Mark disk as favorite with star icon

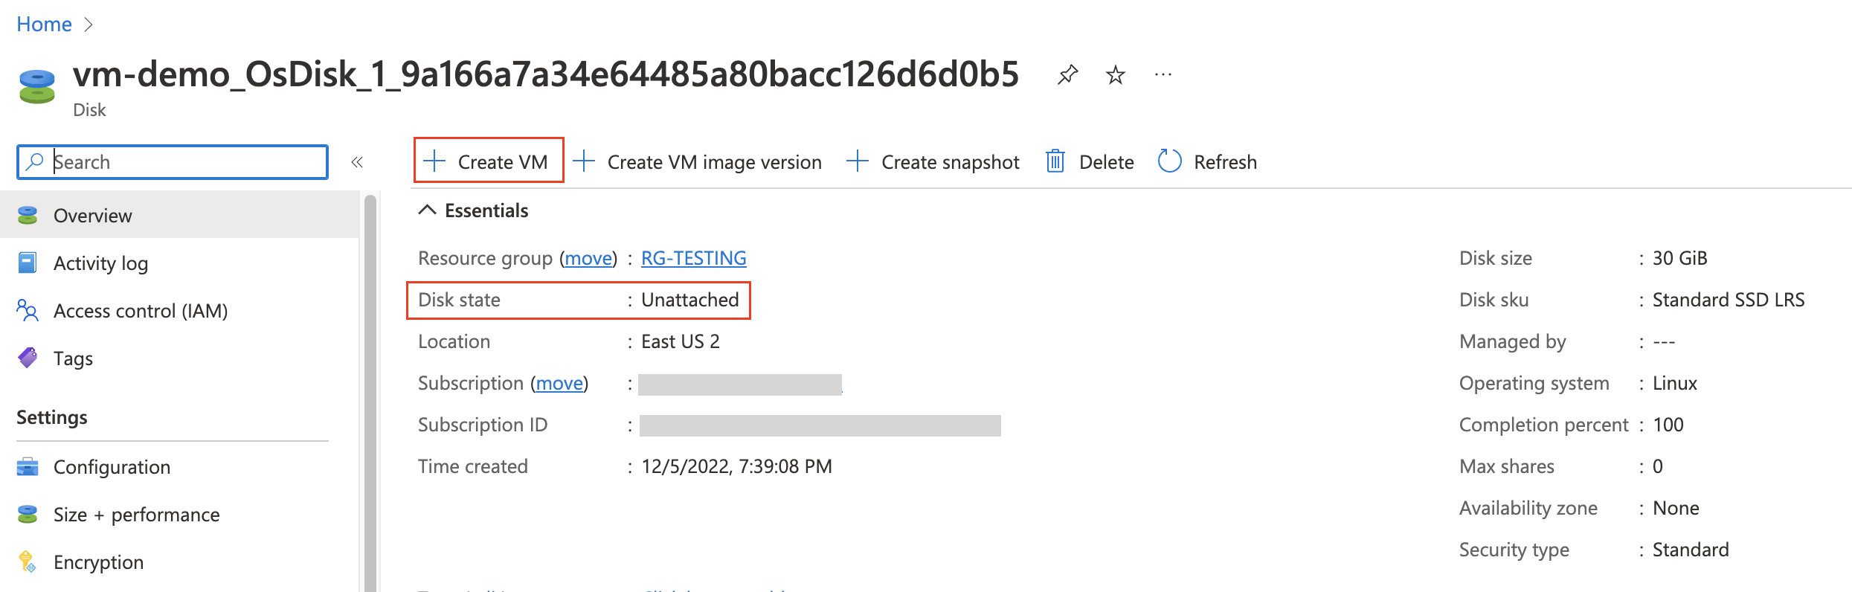pyautogui.click(x=1115, y=74)
